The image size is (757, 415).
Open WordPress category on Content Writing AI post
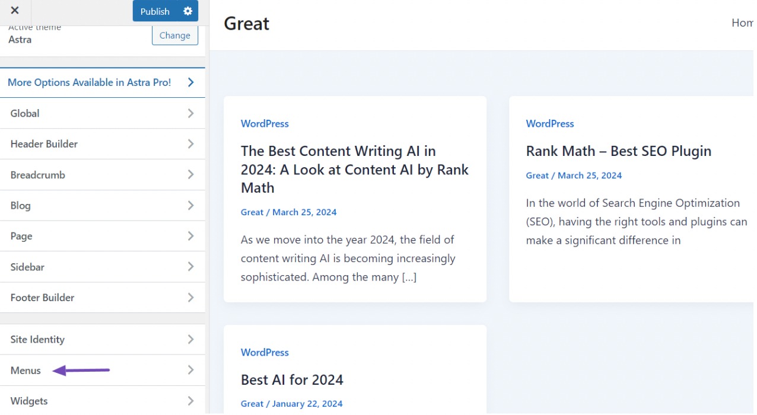[265, 124]
